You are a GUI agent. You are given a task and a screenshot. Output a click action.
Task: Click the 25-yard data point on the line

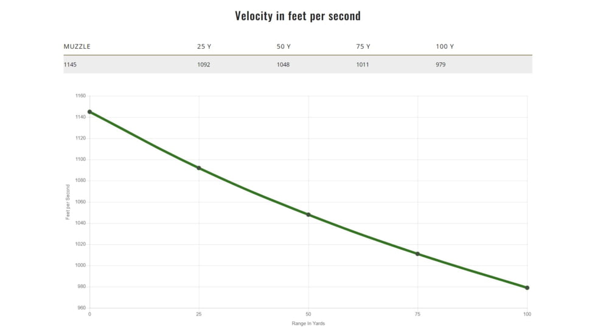coord(199,168)
